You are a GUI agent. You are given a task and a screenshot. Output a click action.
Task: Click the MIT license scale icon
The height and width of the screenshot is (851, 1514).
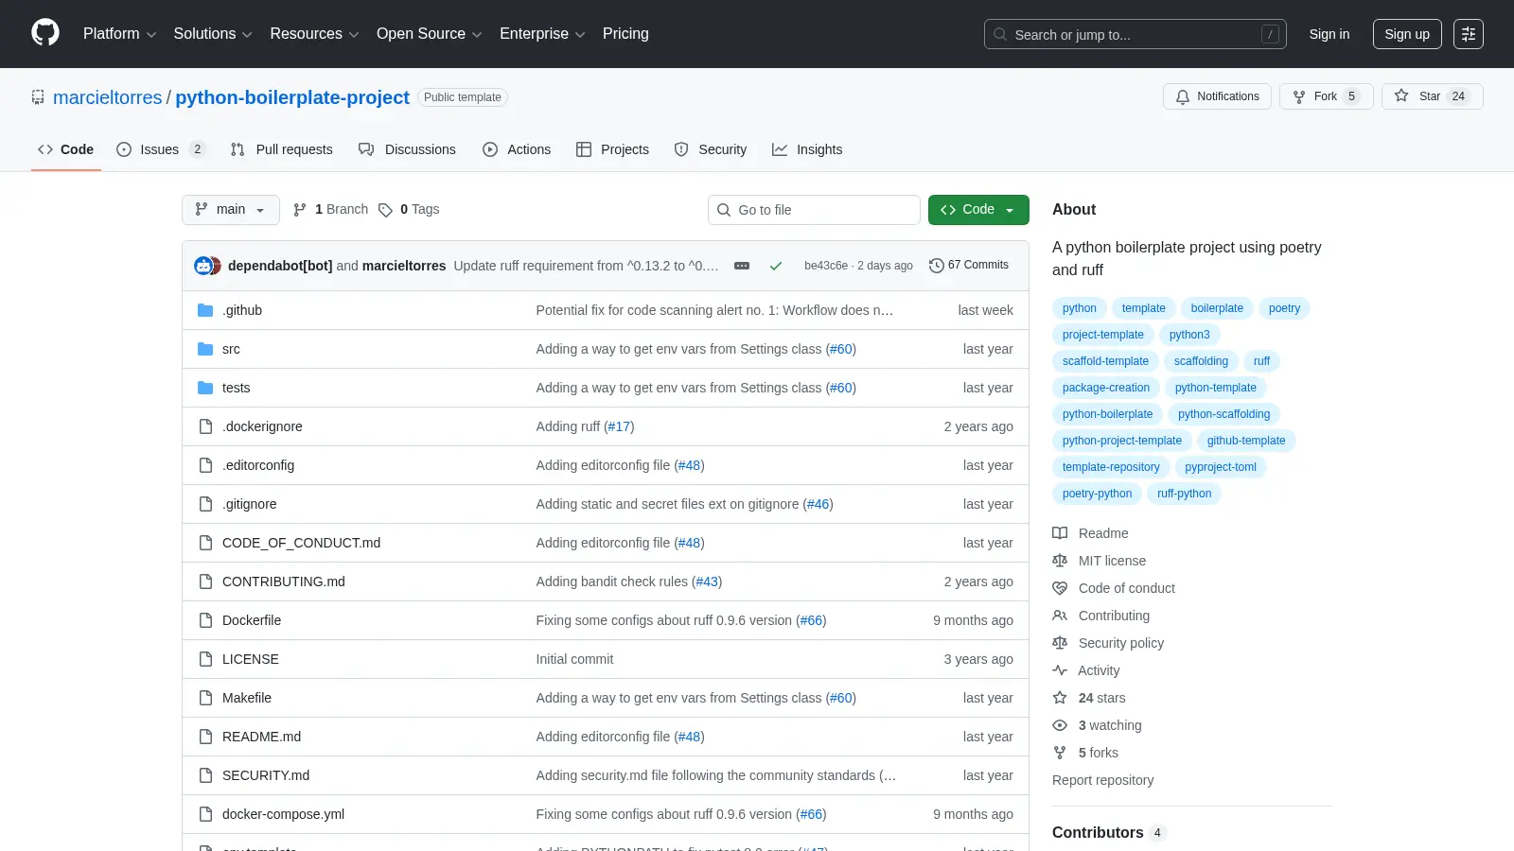pos(1060,561)
